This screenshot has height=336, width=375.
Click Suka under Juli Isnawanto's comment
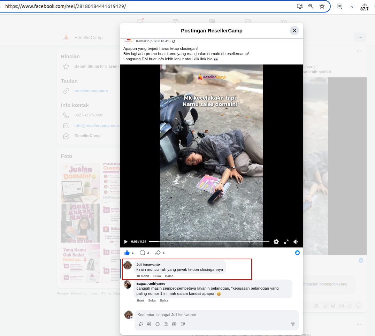point(157,276)
